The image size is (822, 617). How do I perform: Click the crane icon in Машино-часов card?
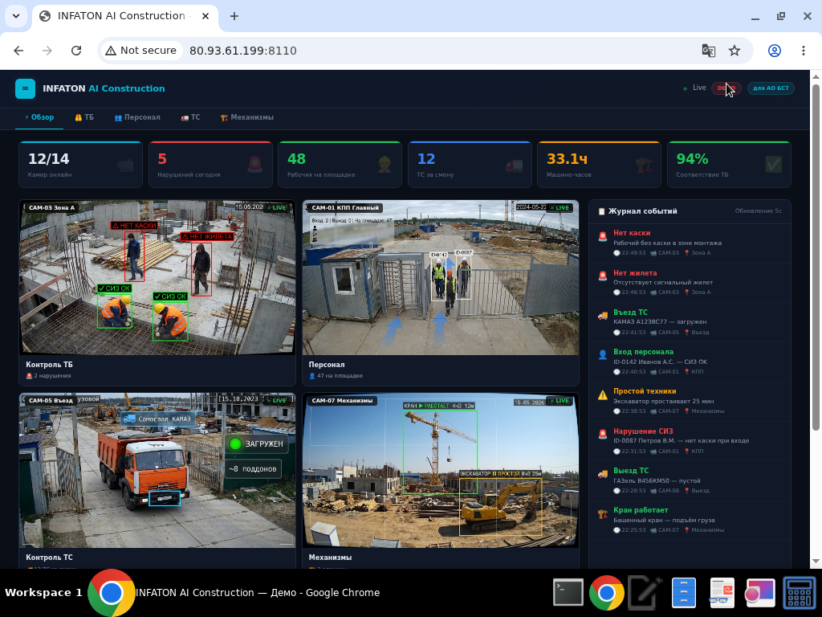coord(644,165)
